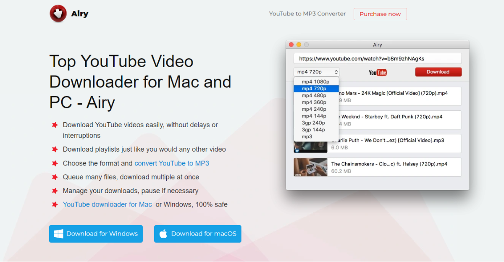The image size is (504, 262).
Task: Minimize Airy window with yellow button
Action: pos(299,45)
